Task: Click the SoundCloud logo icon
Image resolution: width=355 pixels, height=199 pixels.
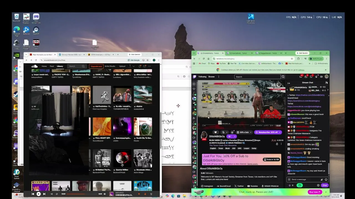Action: tap(34, 66)
